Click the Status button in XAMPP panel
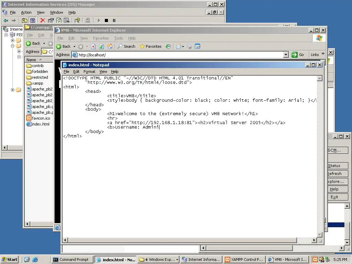Viewport: 352px width, 264px height. click(x=338, y=166)
